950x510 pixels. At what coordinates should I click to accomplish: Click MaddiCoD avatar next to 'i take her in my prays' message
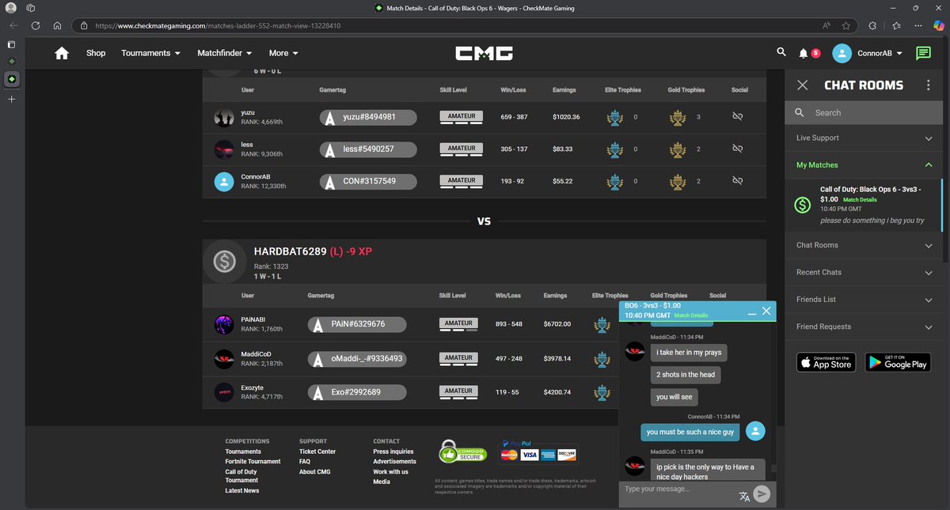[635, 352]
